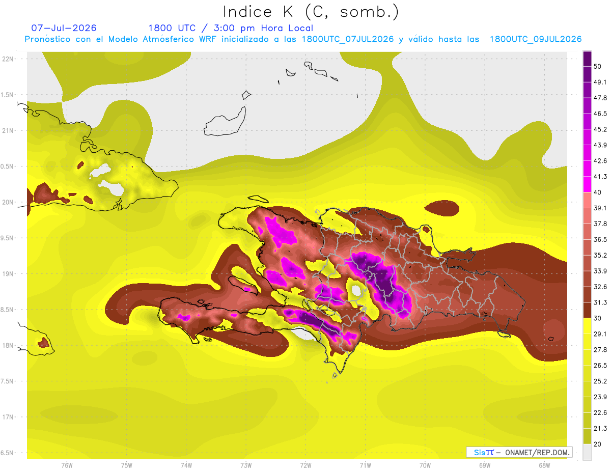
Task: Click the "26.5" colorbar value
Action: click(600, 366)
